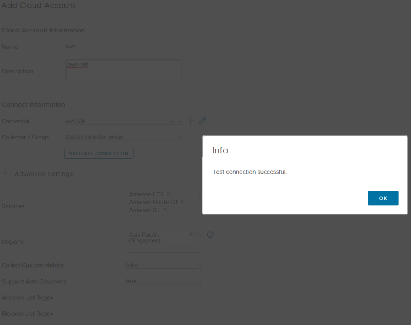
Task: Remove the Amazon Route 53 service tag
Action: pyautogui.click(x=182, y=202)
